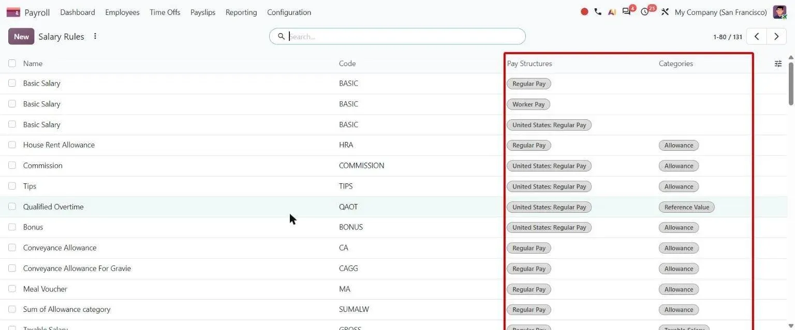The height and width of the screenshot is (330, 795).
Task: Click the search magnifier icon
Action: (281, 36)
